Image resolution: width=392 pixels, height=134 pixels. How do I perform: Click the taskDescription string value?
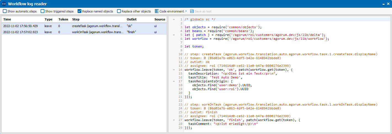point(248,74)
